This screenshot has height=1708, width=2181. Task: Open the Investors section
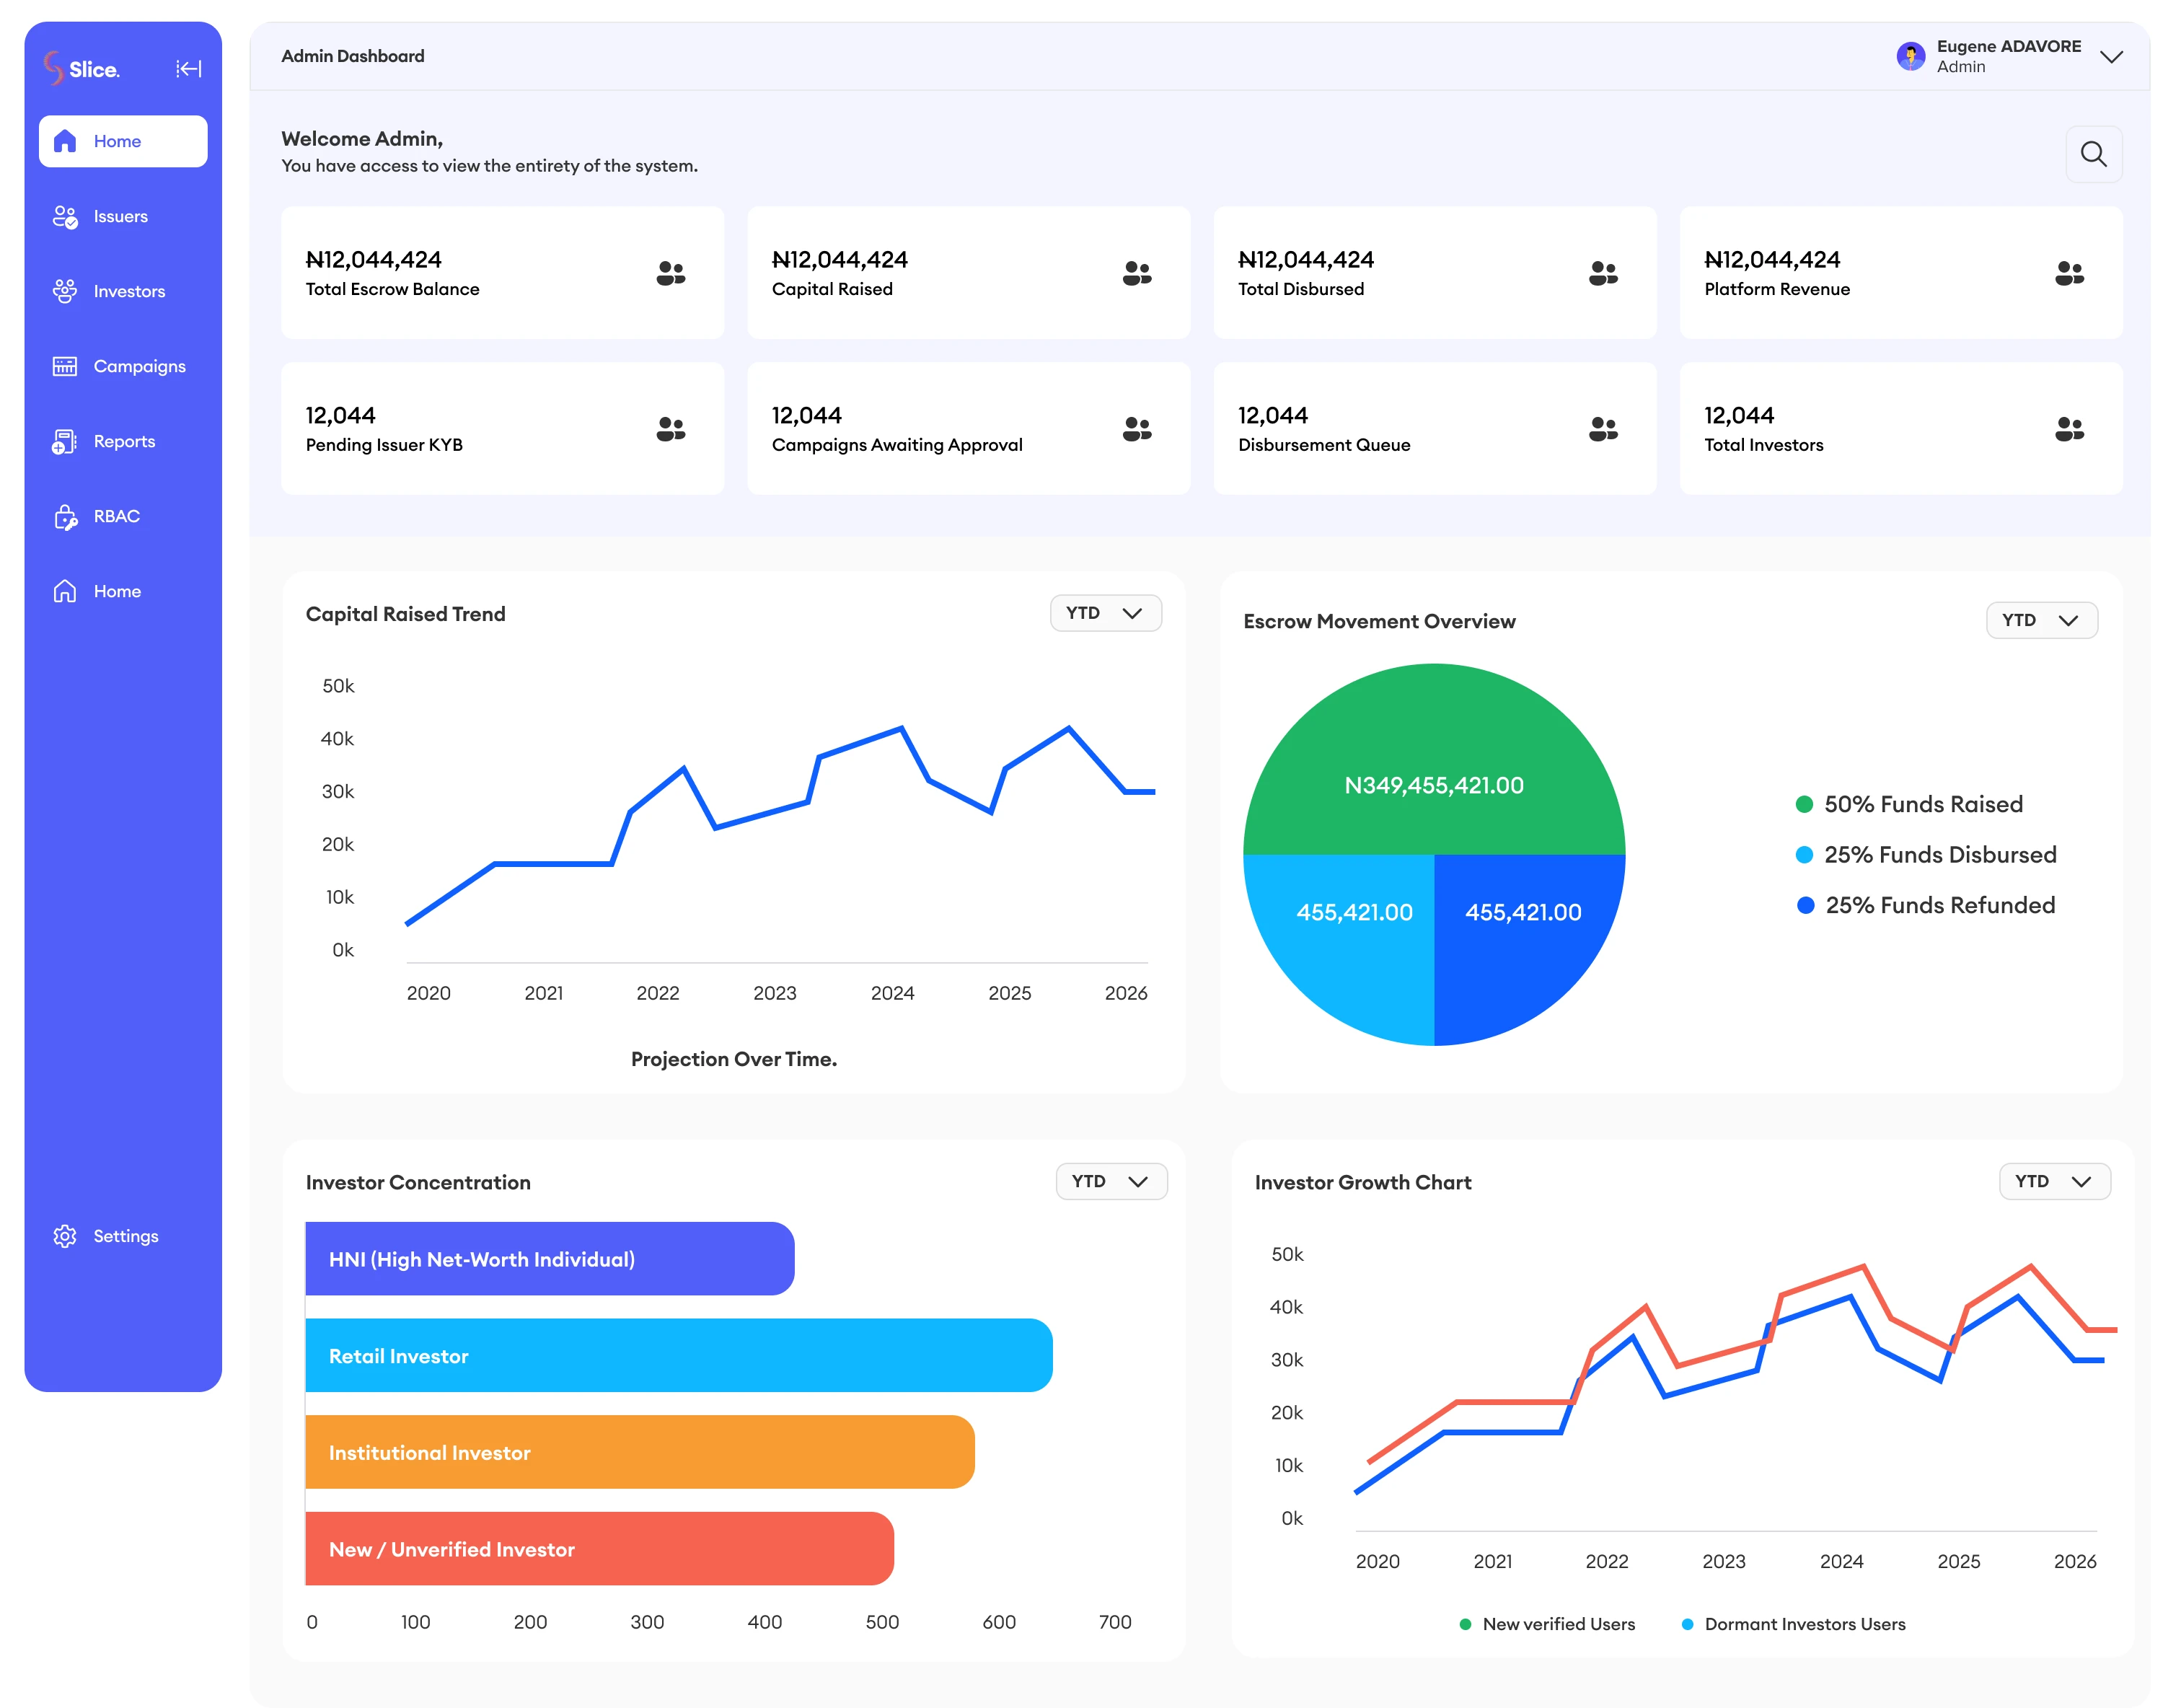128,291
